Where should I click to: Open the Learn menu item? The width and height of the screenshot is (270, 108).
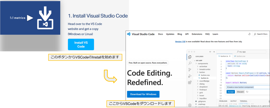click(x=215, y=34)
